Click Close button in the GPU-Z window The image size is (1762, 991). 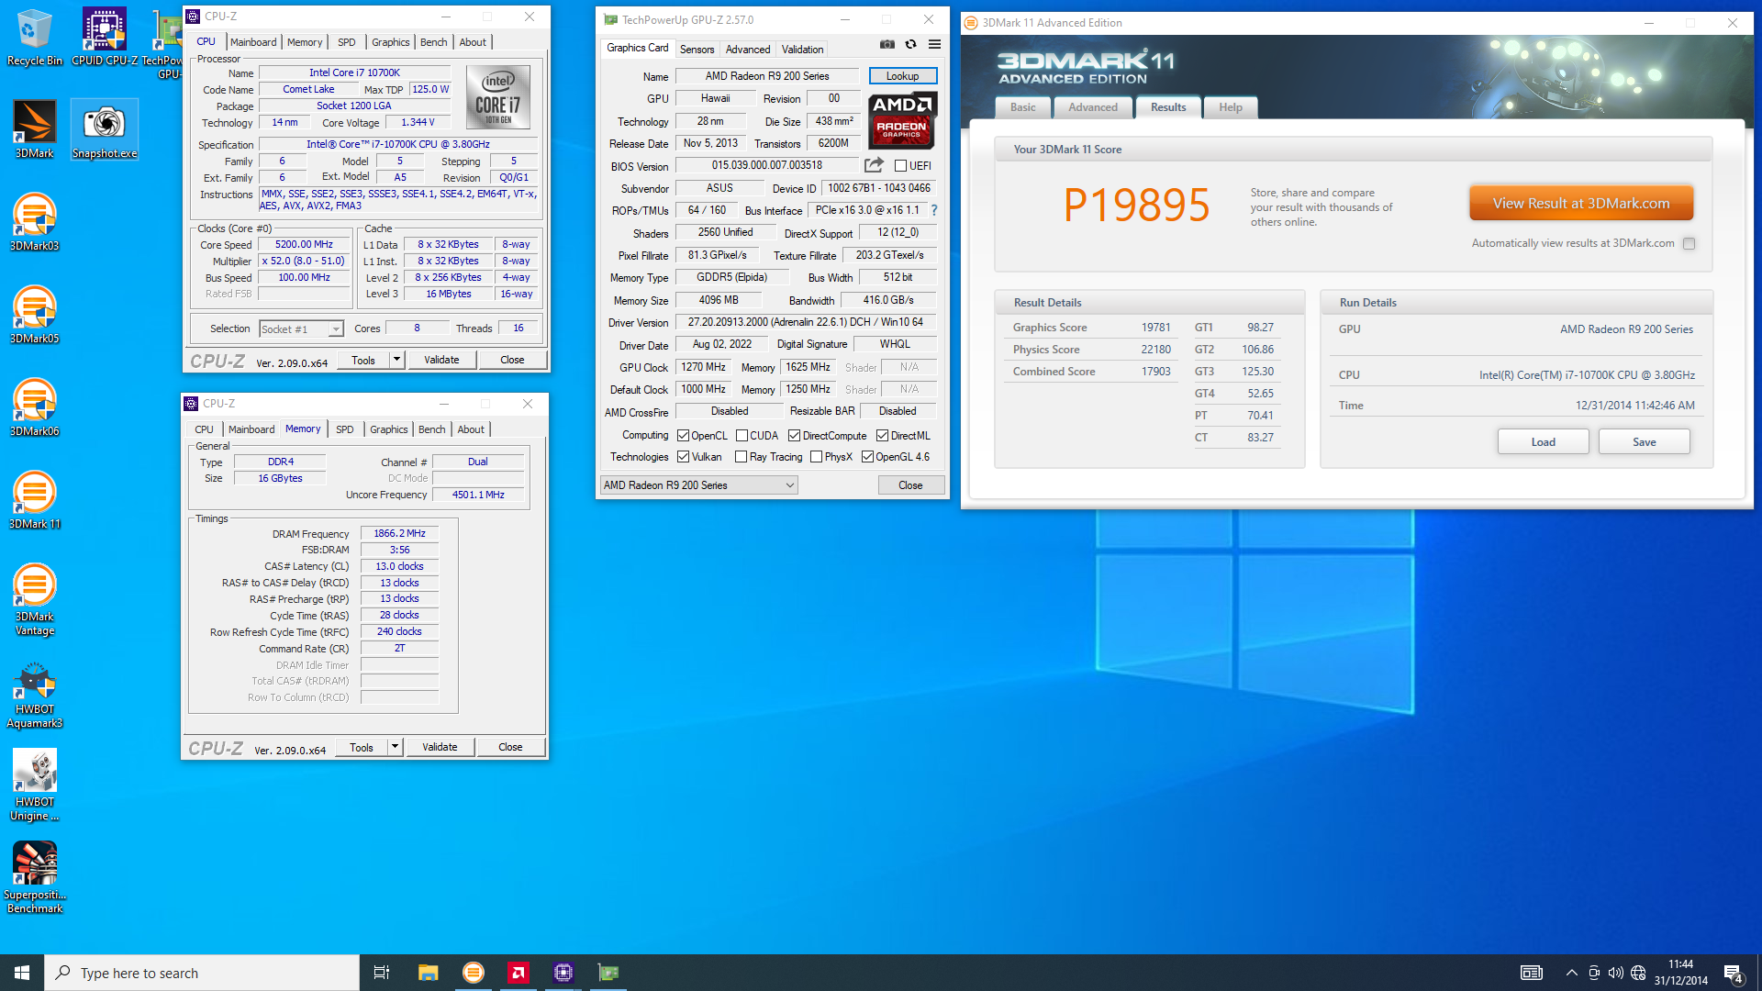tap(910, 485)
